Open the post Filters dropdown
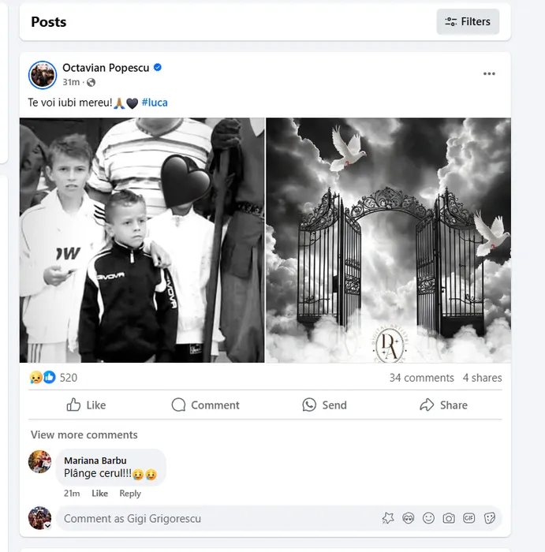545x552 pixels. click(x=468, y=22)
